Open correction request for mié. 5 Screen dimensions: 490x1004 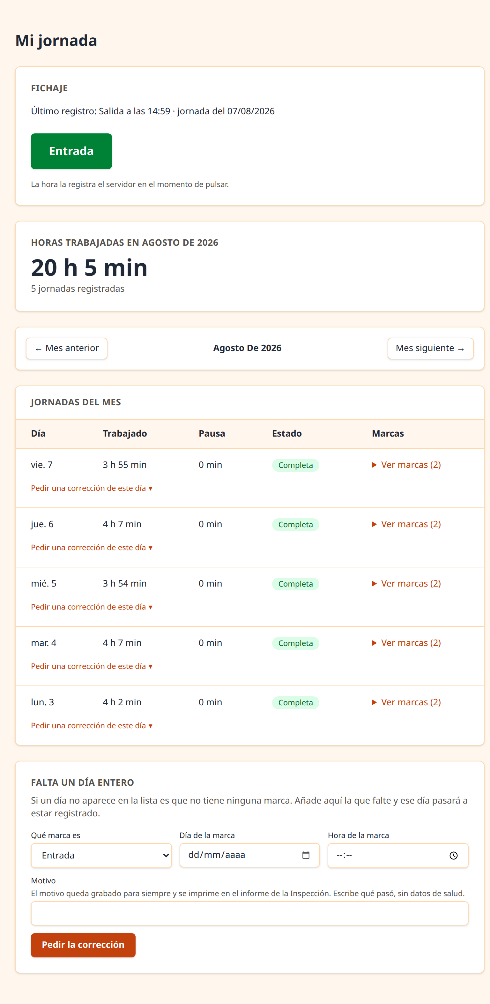click(92, 607)
